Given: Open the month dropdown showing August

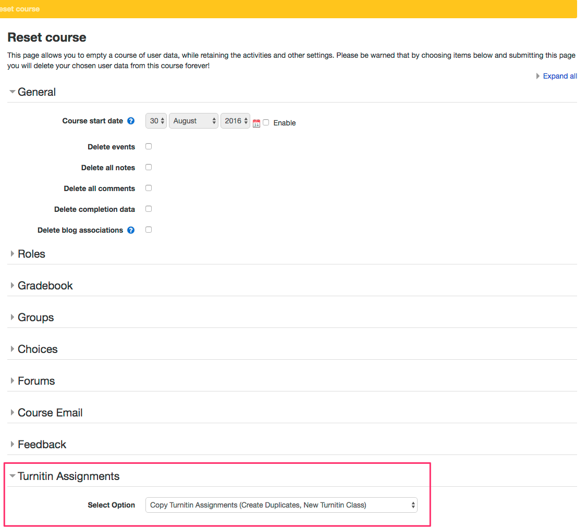Looking at the screenshot, I should pyautogui.click(x=193, y=121).
